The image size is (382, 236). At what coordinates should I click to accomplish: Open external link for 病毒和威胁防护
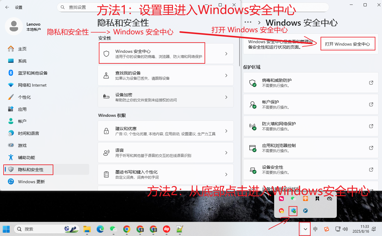(x=371, y=83)
